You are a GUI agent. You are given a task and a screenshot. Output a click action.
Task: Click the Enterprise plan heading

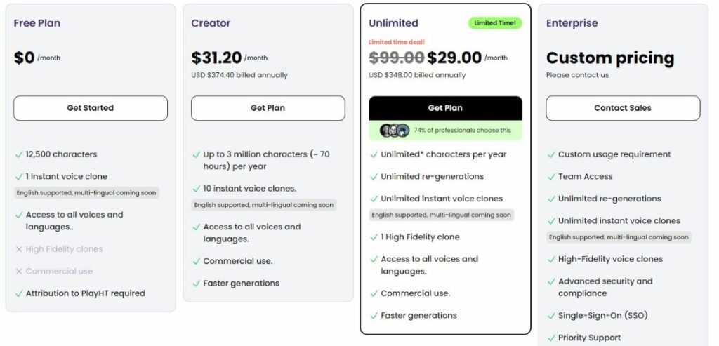pyautogui.click(x=572, y=23)
